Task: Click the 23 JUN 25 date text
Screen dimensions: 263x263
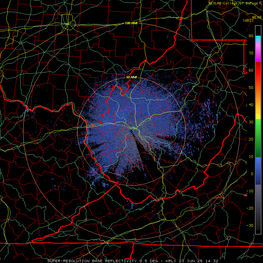Action: pos(191,261)
